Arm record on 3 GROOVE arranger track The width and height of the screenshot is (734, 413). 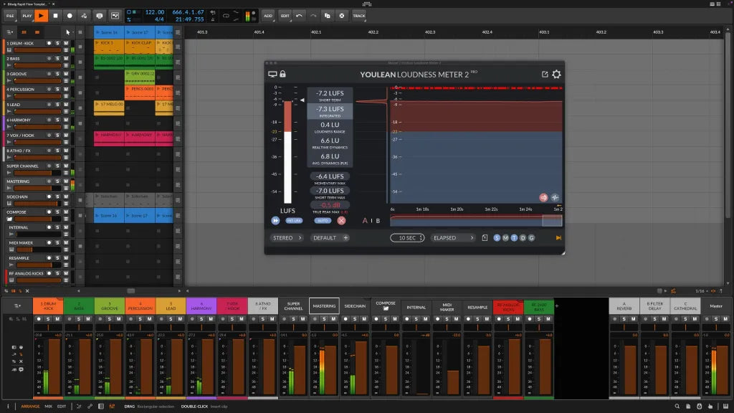[x=49, y=74]
